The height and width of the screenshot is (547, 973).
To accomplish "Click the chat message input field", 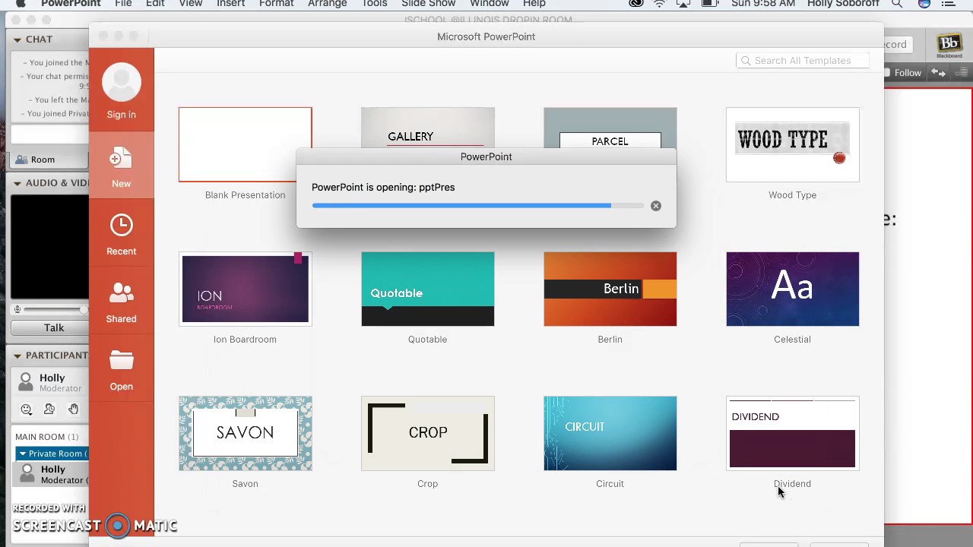I will click(x=50, y=134).
